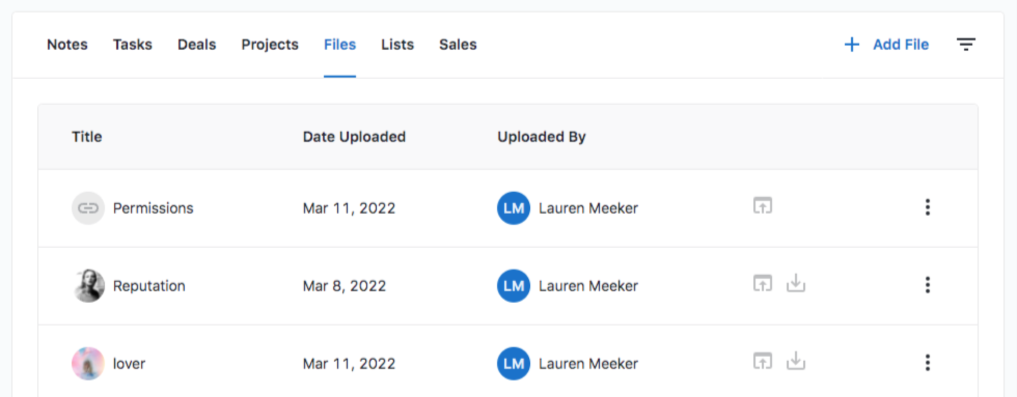Viewport: 1017px width, 397px height.
Task: Download the Reputation file
Action: [795, 283]
